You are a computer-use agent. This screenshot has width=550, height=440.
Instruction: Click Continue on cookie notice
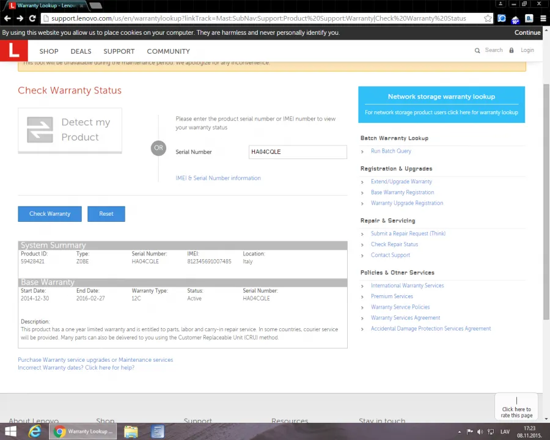pos(527,32)
